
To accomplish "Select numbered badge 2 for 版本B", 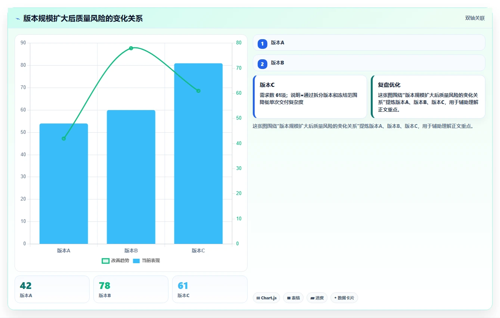I will click(x=262, y=64).
